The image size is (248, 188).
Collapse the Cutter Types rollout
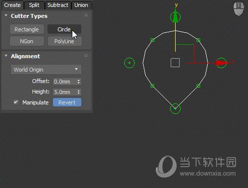click(x=6, y=15)
